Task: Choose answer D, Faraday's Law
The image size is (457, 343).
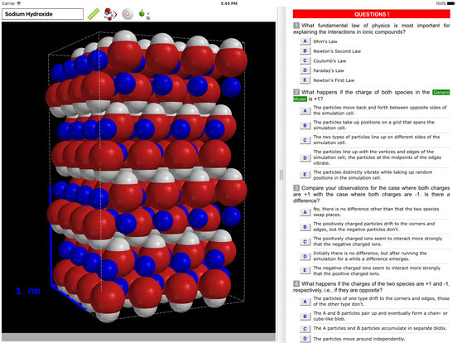Action: pyautogui.click(x=305, y=70)
